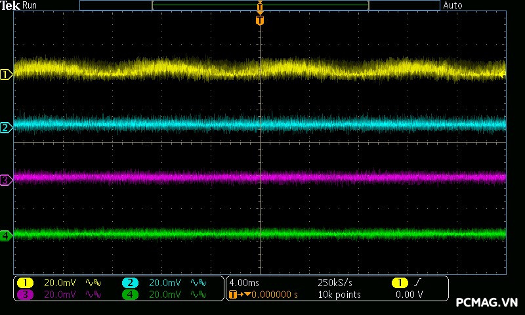Toggle the cyan channel 2 badge
The height and width of the screenshot is (315, 525).
point(130,283)
